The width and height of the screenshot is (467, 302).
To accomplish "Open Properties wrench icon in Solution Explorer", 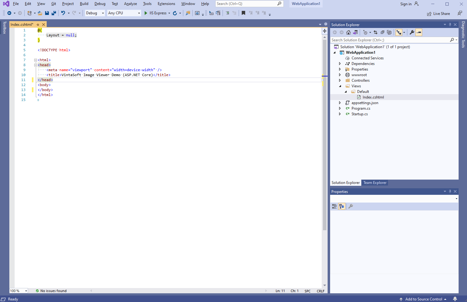I will 412,32.
